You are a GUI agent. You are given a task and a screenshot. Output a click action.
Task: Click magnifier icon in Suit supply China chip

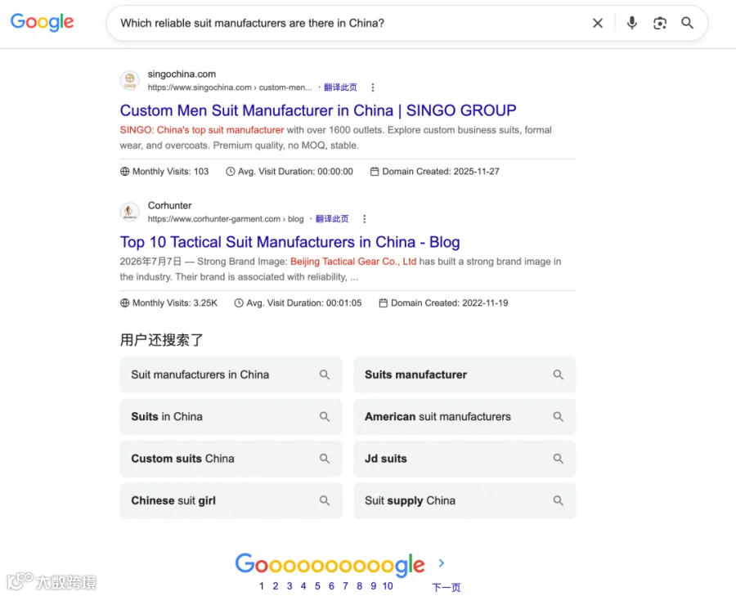tap(558, 500)
